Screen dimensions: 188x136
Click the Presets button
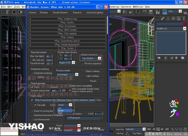pyautogui.click(x=93, y=81)
